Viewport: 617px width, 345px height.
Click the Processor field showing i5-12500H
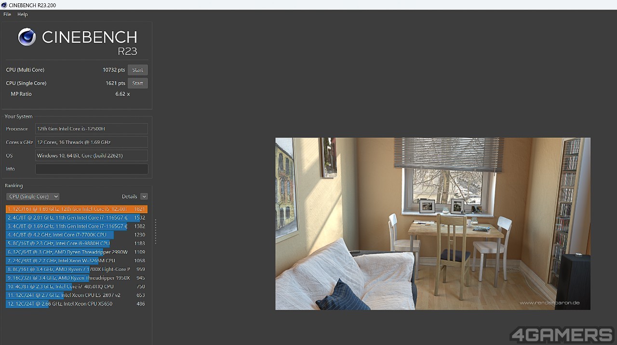92,128
